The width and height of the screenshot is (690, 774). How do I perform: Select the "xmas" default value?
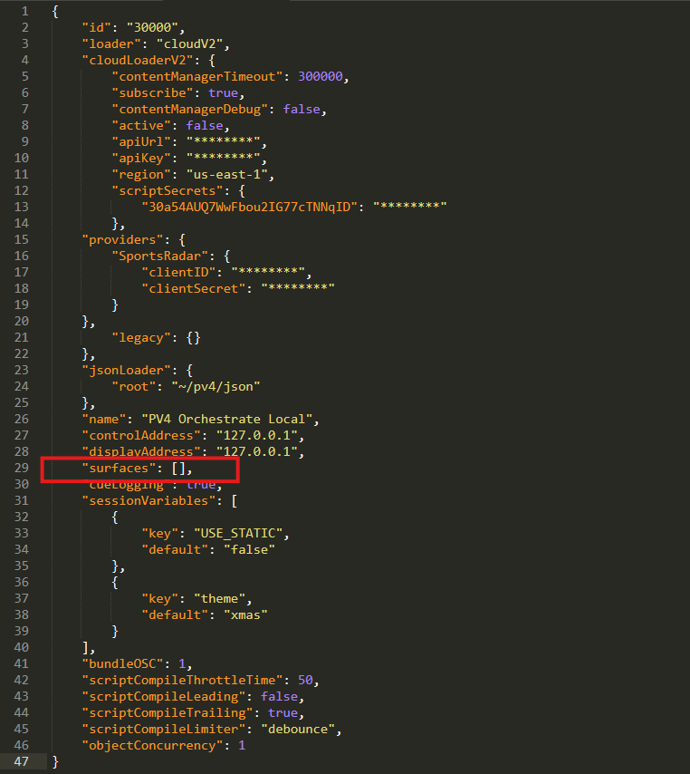pos(245,615)
